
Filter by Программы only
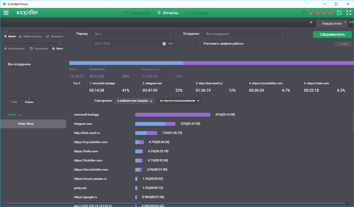pyautogui.click(x=39, y=49)
